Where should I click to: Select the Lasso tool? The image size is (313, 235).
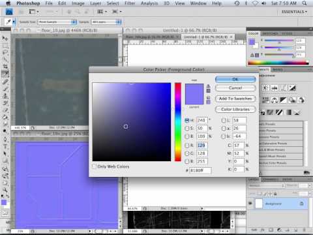[5, 52]
